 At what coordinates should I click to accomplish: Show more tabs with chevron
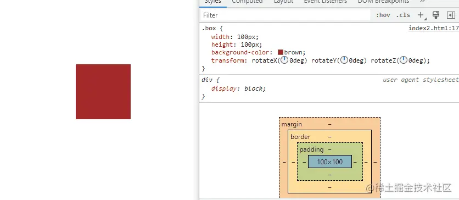tap(422, 2)
